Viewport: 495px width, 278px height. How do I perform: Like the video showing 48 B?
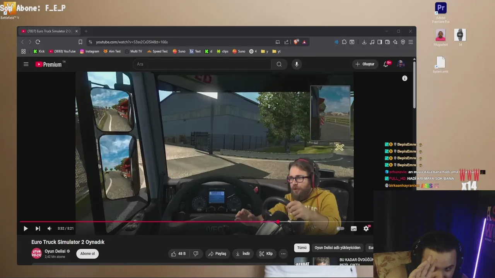coord(178,254)
